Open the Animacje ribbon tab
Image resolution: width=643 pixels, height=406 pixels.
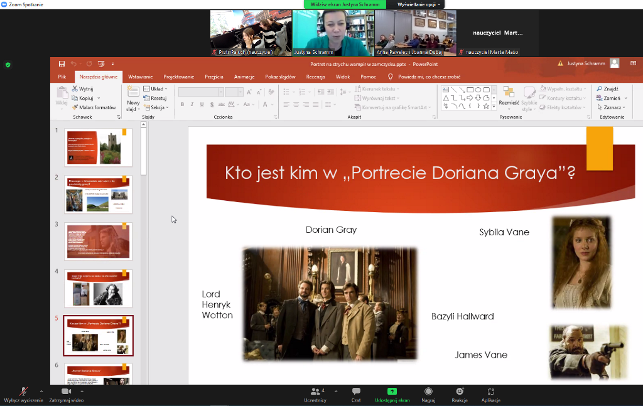pos(244,77)
